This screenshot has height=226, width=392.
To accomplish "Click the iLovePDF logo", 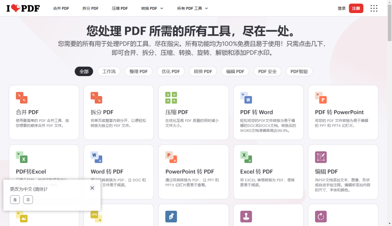I will tap(23, 8).
